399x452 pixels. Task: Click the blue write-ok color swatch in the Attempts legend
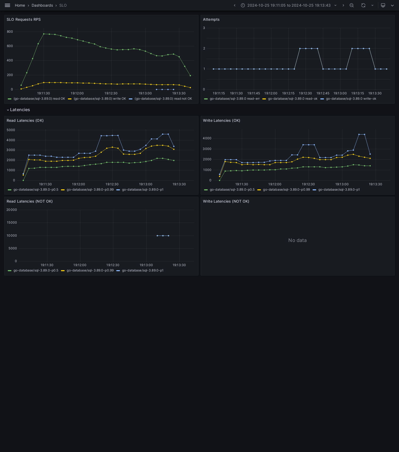pos(322,99)
